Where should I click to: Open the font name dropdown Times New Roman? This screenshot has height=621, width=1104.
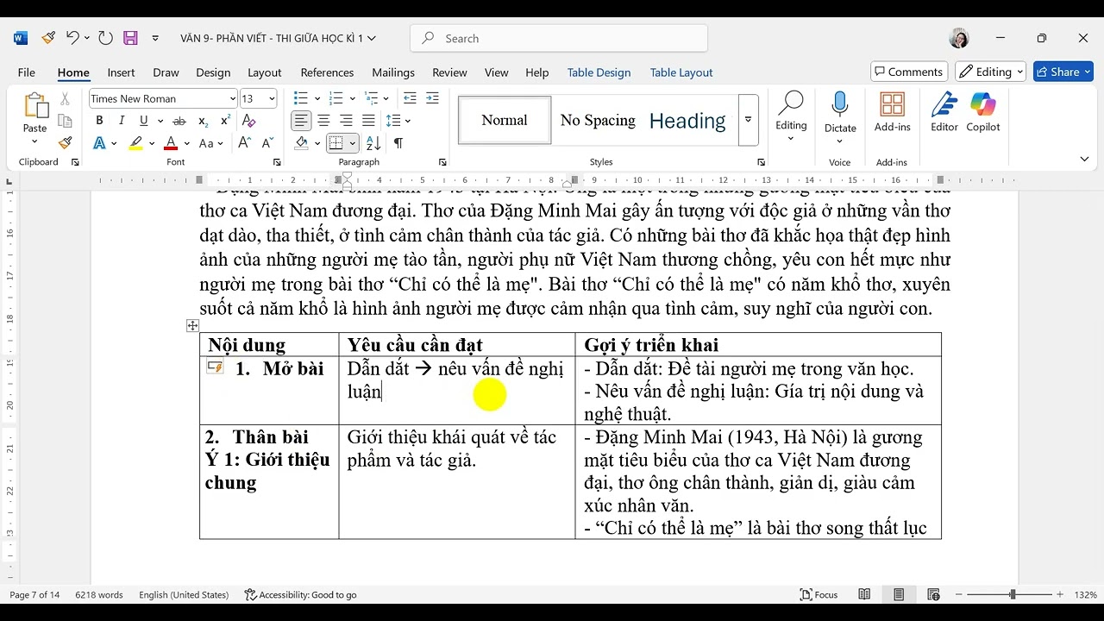click(x=233, y=98)
